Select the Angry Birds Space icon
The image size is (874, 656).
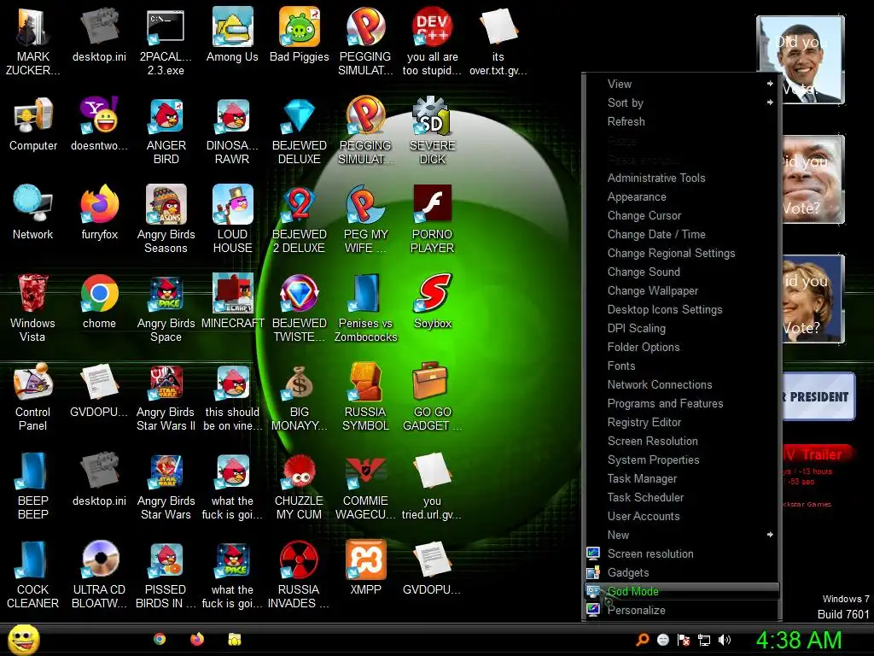tap(166, 307)
